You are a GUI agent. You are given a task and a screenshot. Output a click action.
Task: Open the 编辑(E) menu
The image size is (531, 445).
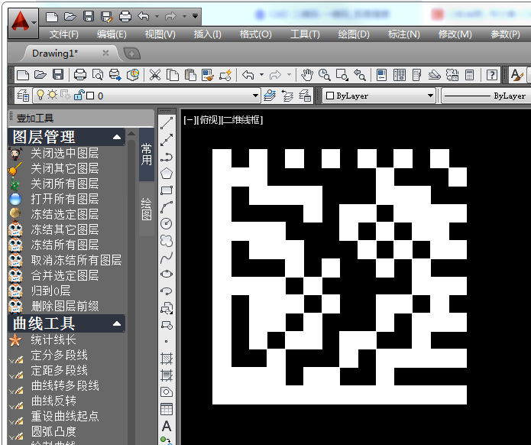coord(112,34)
